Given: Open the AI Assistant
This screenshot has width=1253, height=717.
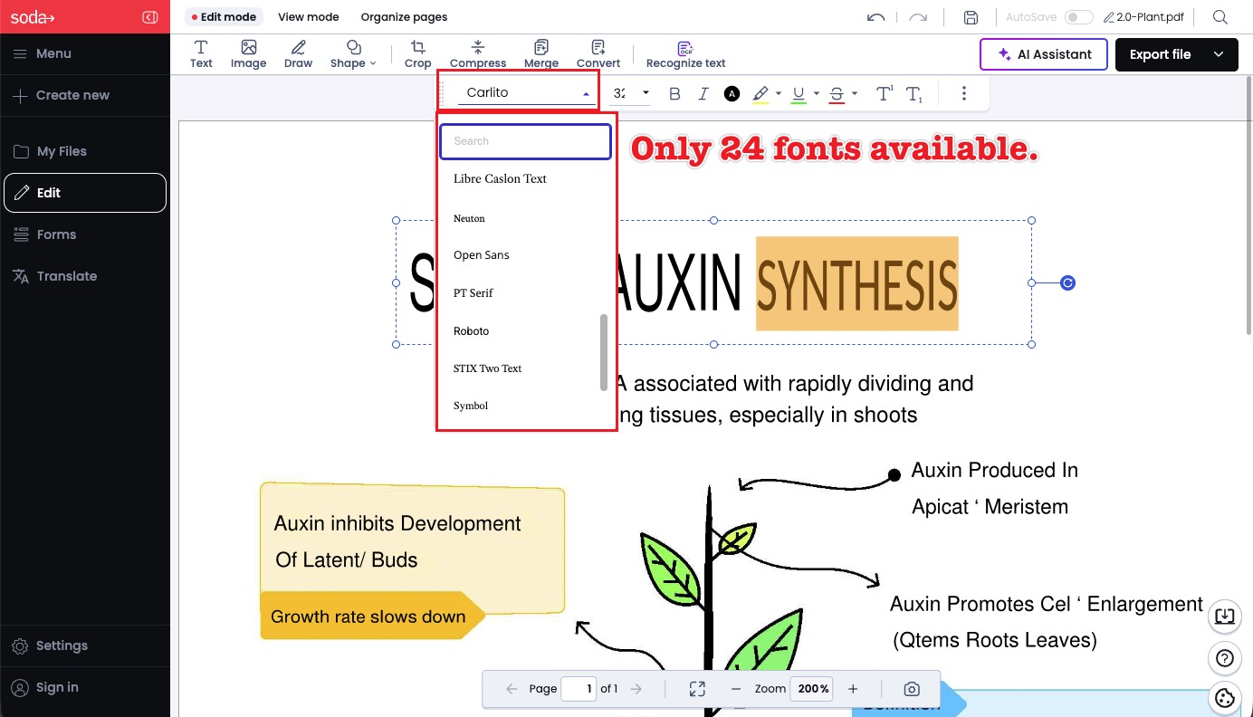Looking at the screenshot, I should click(1043, 54).
